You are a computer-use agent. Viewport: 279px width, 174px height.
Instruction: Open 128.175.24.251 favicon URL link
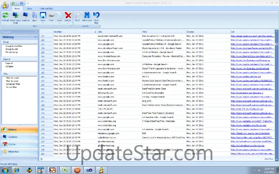click(247, 109)
